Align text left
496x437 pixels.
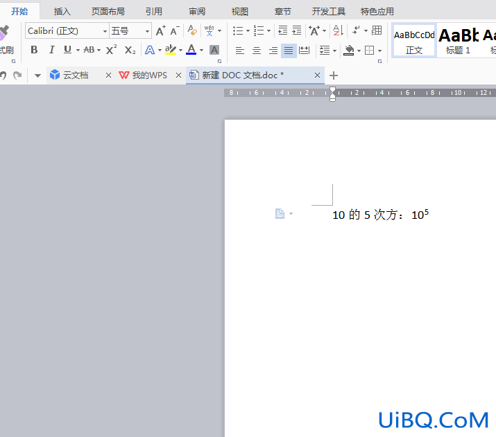click(x=240, y=50)
